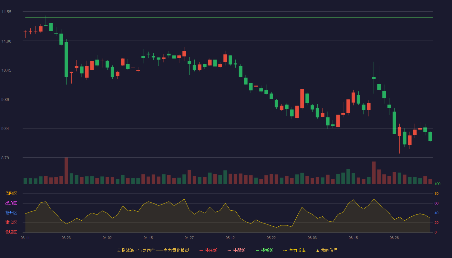Click the 05-12 date label

click(x=230, y=238)
